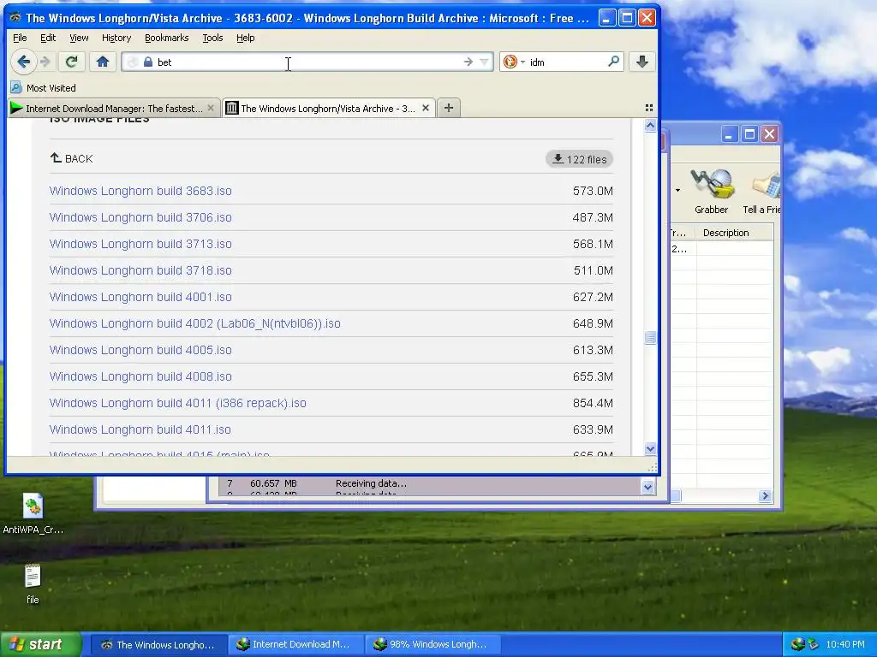
Task: Click in the URL address field
Action: [x=307, y=62]
